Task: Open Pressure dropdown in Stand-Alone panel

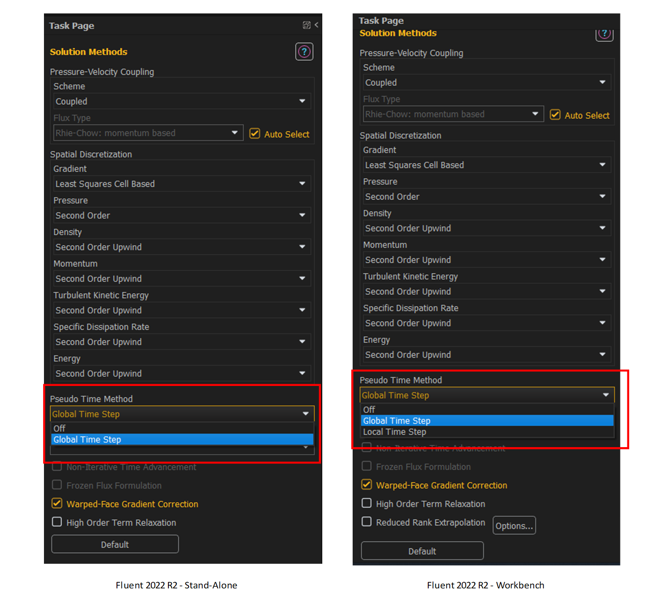Action: 182,215
